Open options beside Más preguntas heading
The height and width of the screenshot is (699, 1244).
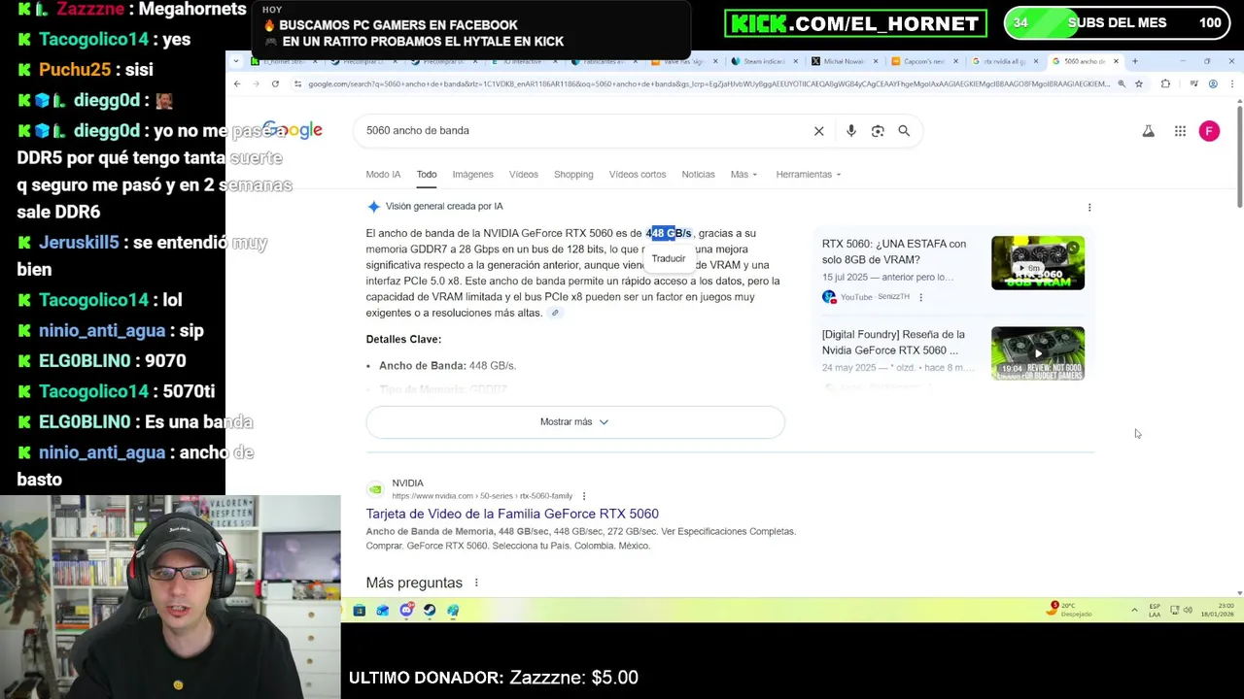point(476,582)
